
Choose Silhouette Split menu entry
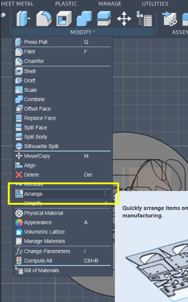(63, 146)
